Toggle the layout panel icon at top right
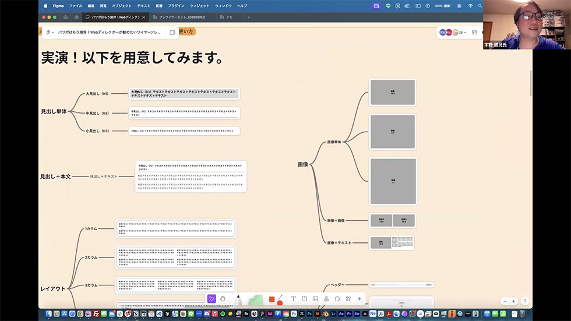 (474, 33)
